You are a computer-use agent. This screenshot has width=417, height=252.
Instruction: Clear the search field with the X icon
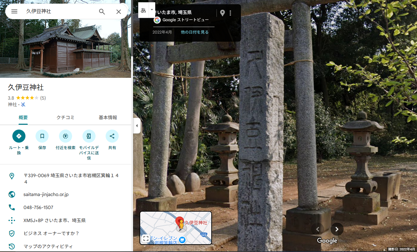coord(118,11)
